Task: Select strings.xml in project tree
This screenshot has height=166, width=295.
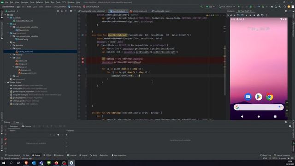Action: click(21, 64)
